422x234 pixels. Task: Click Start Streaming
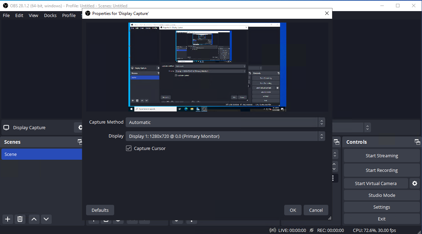(x=382, y=156)
